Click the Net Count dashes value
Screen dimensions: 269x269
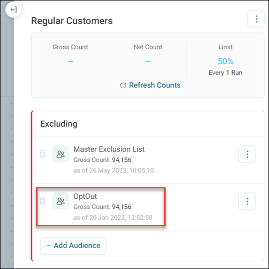pyautogui.click(x=148, y=61)
